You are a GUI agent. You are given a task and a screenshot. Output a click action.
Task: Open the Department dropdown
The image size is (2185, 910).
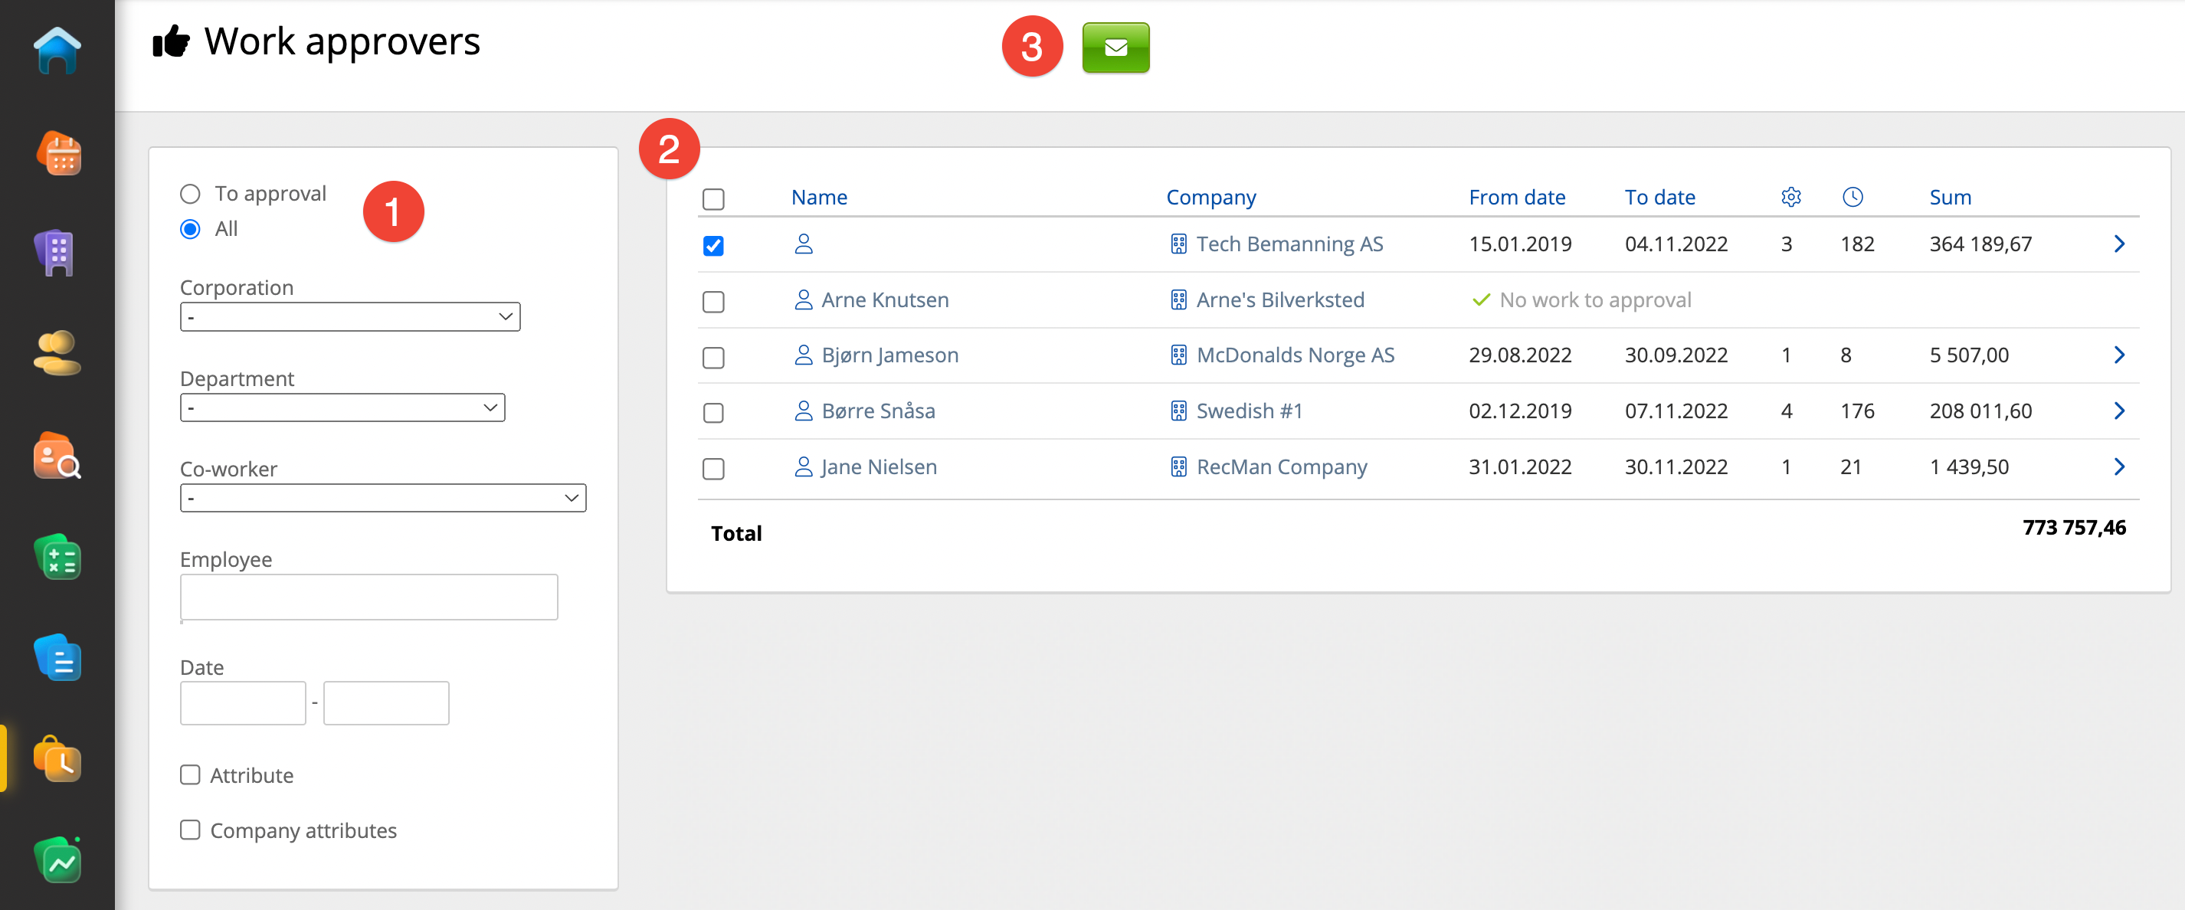point(342,408)
